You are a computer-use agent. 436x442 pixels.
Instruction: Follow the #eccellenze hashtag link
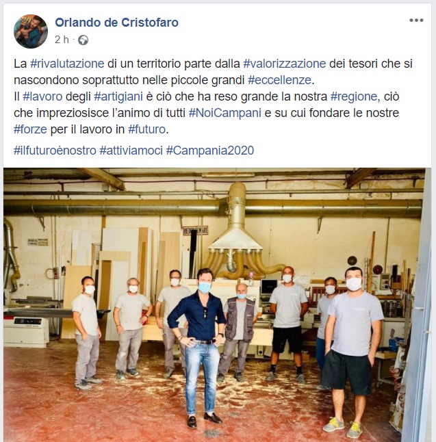(279, 80)
